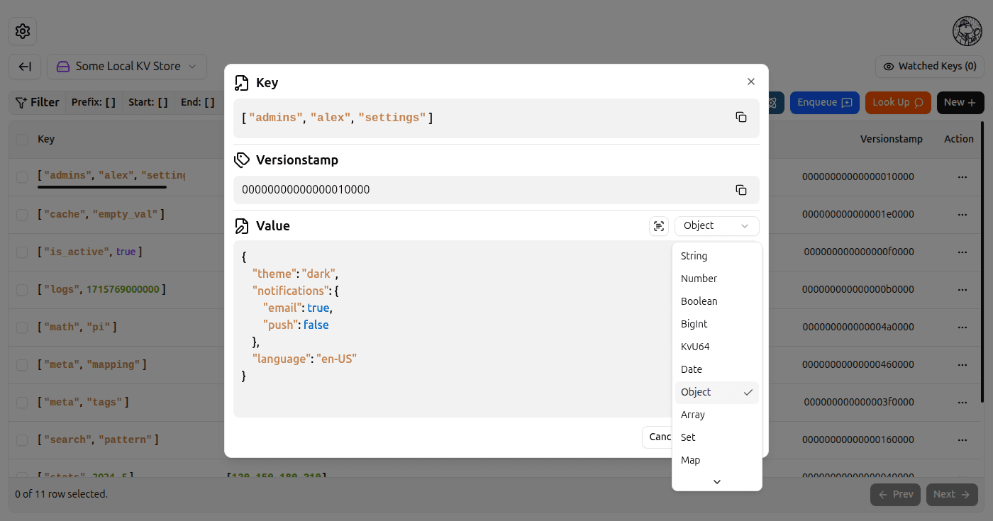
Task: Click the Enqueue button
Action: 824,103
